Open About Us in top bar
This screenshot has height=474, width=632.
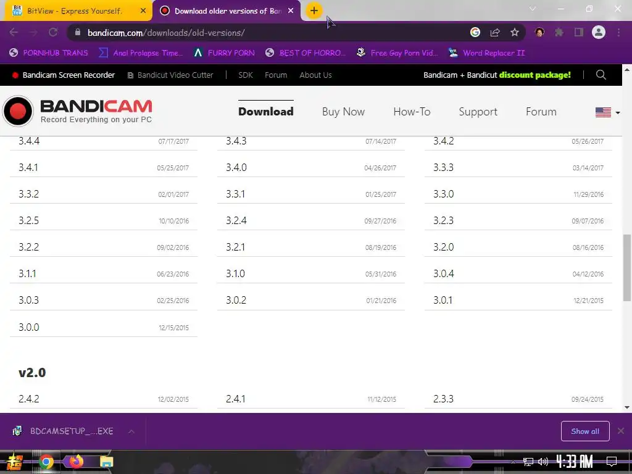(315, 75)
